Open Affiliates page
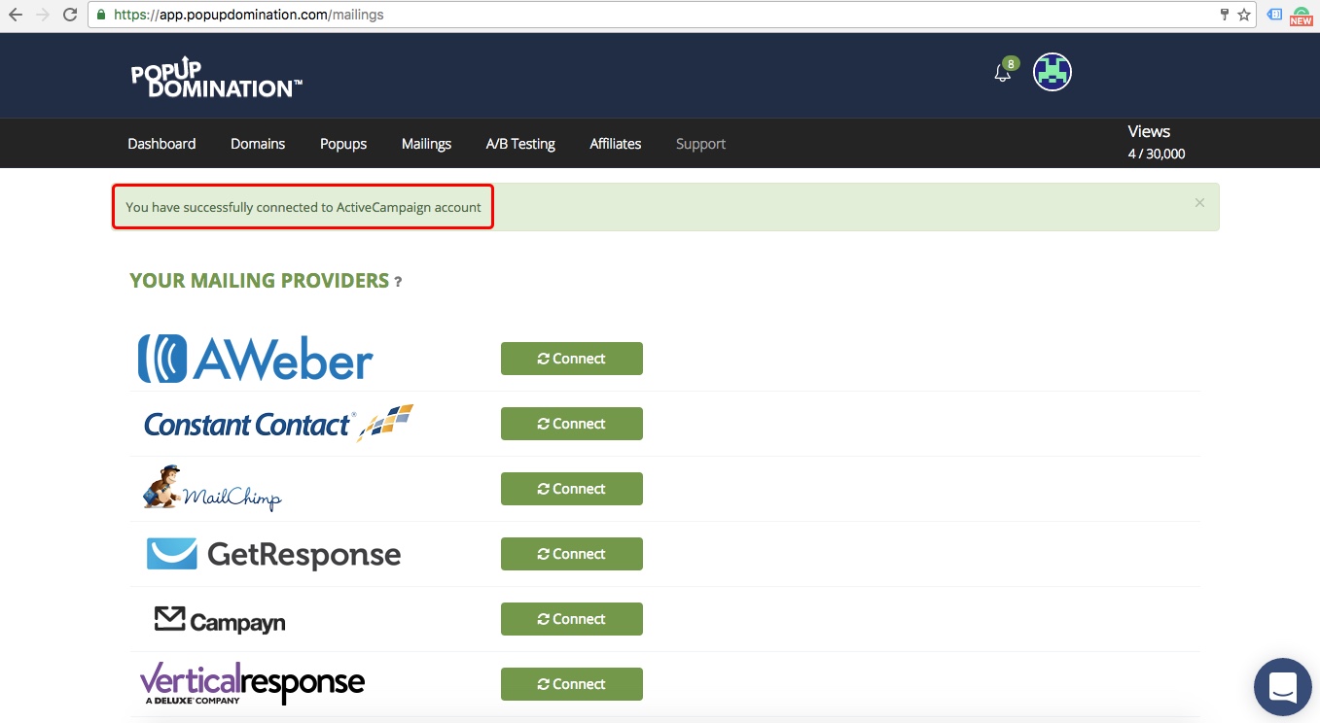Image resolution: width=1320 pixels, height=723 pixels. [616, 144]
